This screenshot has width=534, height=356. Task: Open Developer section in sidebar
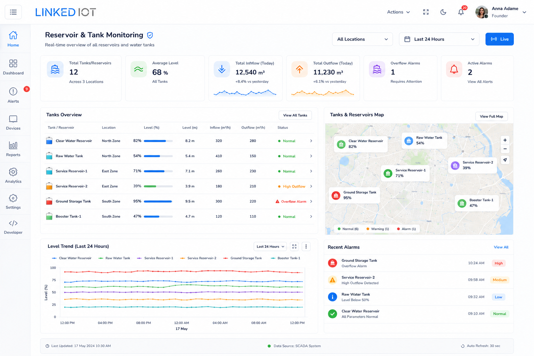coord(13,227)
